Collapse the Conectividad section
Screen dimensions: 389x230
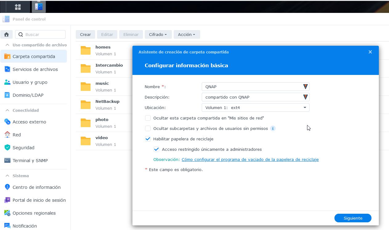tap(7, 110)
